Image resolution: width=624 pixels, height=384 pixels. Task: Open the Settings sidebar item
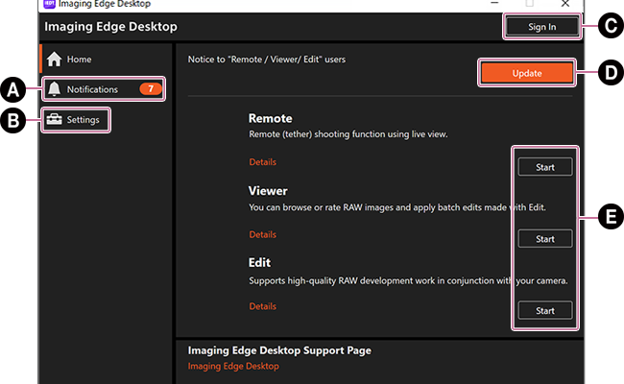[x=76, y=120]
